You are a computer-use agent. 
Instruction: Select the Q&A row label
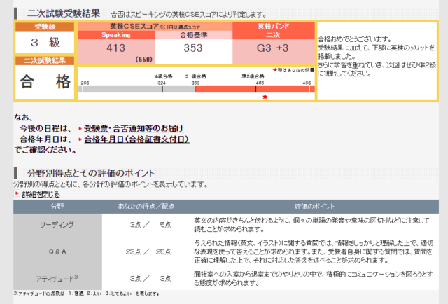[57, 250]
